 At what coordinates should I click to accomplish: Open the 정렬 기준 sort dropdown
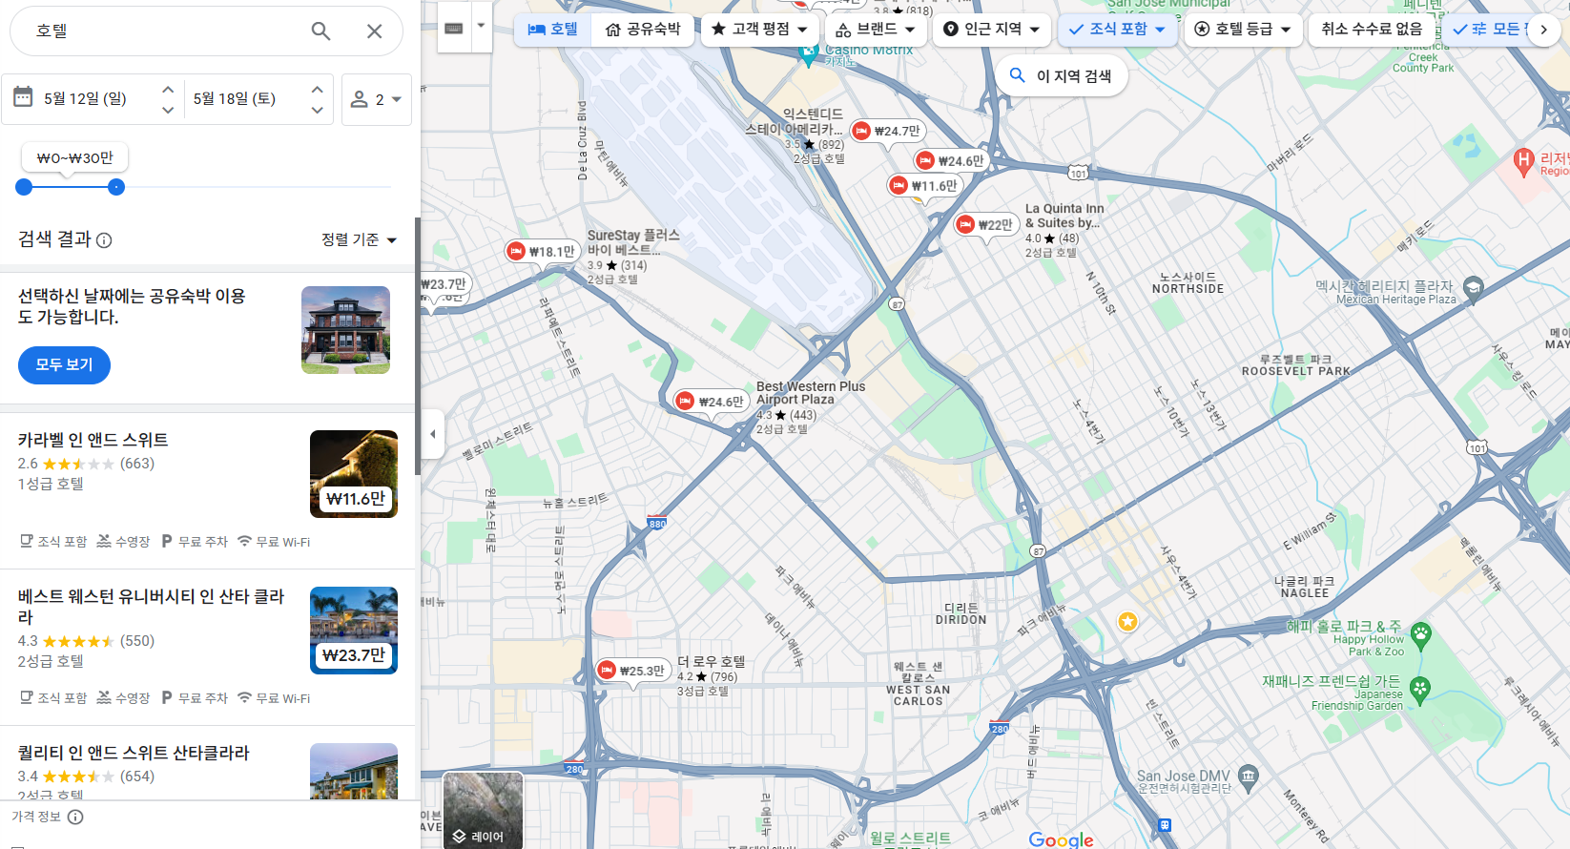359,239
